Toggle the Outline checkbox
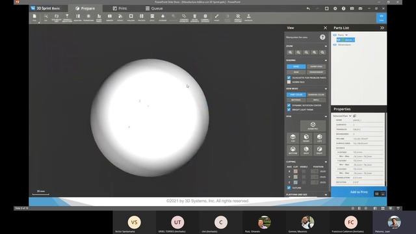Image resolution: width=416 pixels, height=234 pixels. coord(289,188)
